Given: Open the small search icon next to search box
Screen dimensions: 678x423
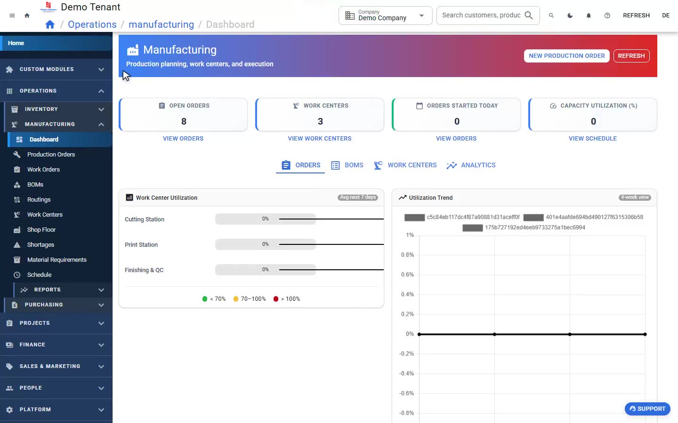Looking at the screenshot, I should pos(551,16).
